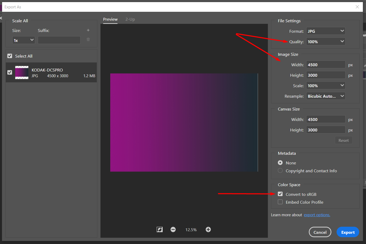The image size is (366, 244).
Task: Toggle the preview background matte icon
Action: pos(160,229)
